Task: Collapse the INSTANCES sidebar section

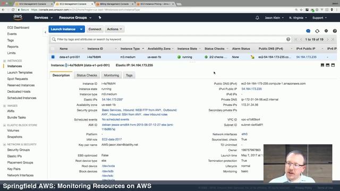Action: 5,61
